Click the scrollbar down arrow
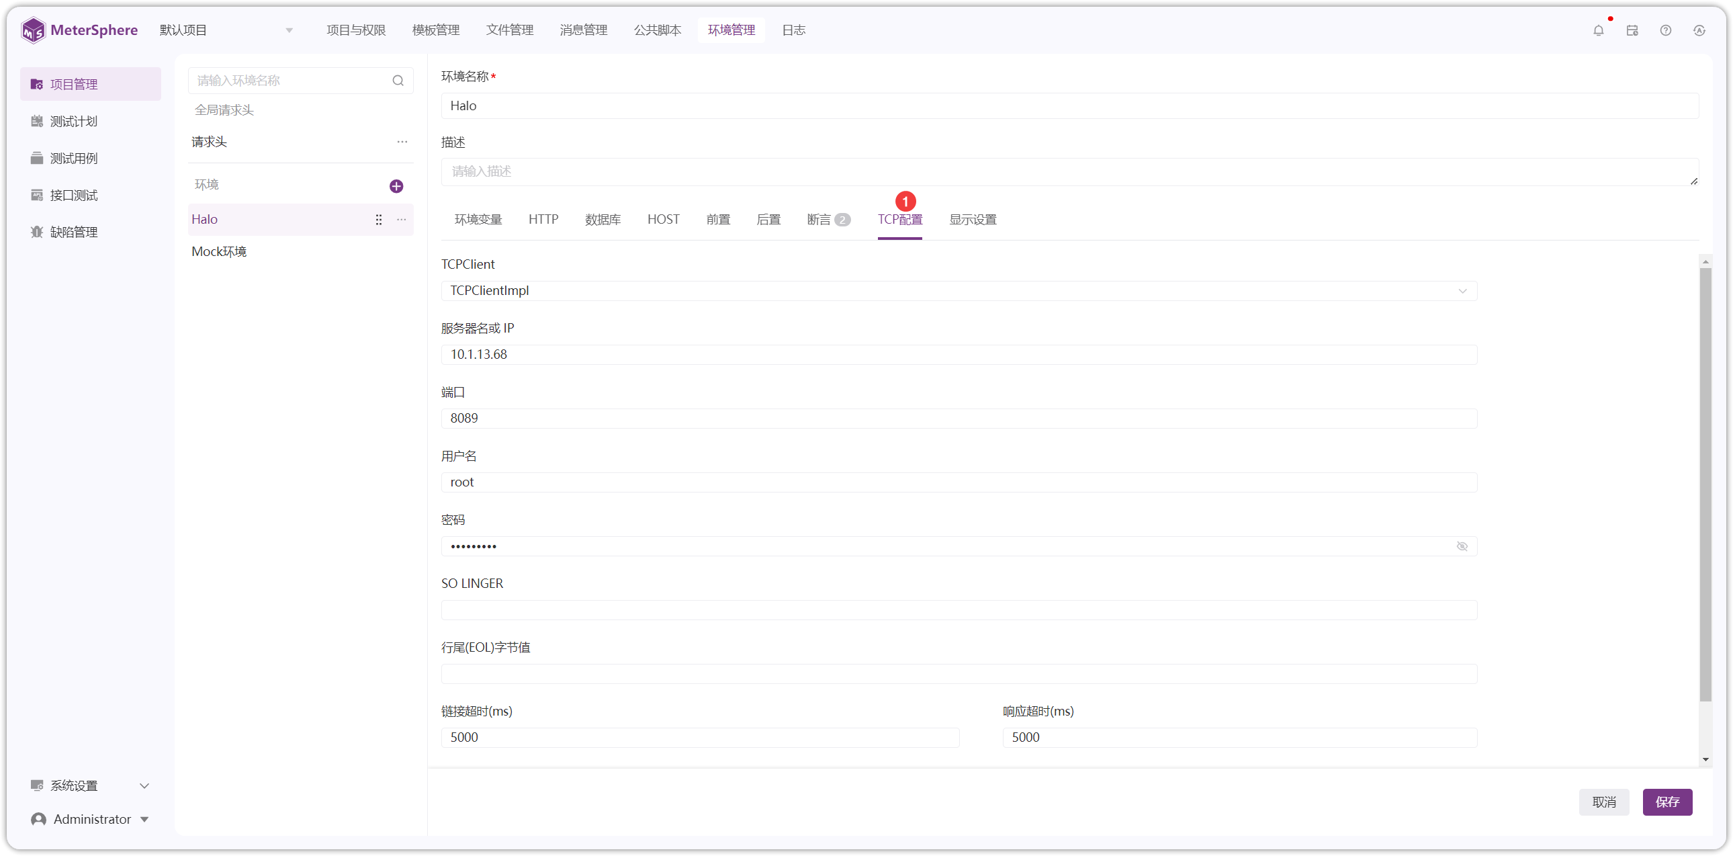1733x856 pixels. coord(1705,759)
